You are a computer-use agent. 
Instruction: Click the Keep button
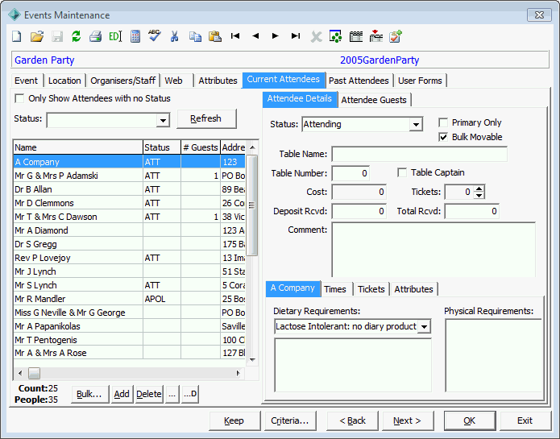[x=234, y=420]
